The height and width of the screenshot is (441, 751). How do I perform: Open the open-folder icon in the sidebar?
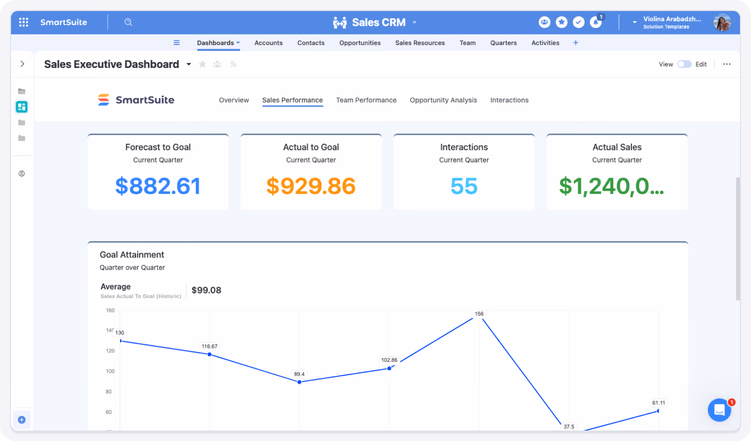pyautogui.click(x=22, y=91)
